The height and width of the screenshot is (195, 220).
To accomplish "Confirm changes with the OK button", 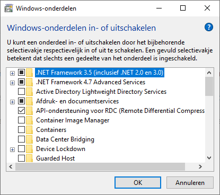I will (x=138, y=183).
